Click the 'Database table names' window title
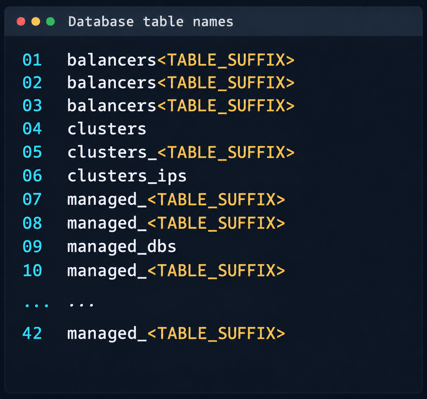The image size is (427, 399). pyautogui.click(x=151, y=22)
